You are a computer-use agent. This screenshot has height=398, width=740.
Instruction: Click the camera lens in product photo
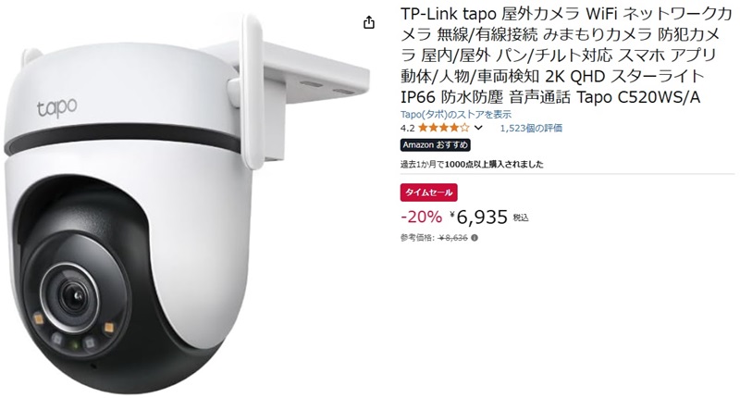click(73, 296)
